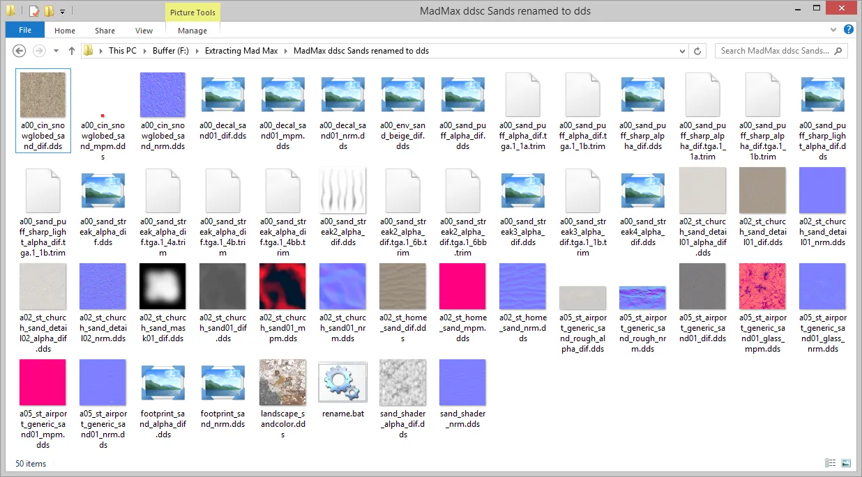Viewport: 862px width, 477px height.
Task: Click the search magnifier icon
Action: [838, 51]
